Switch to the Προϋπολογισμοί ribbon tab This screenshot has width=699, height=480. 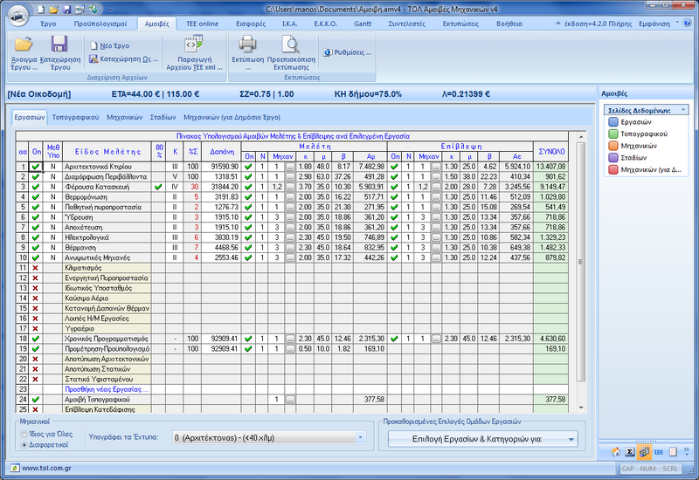[100, 24]
